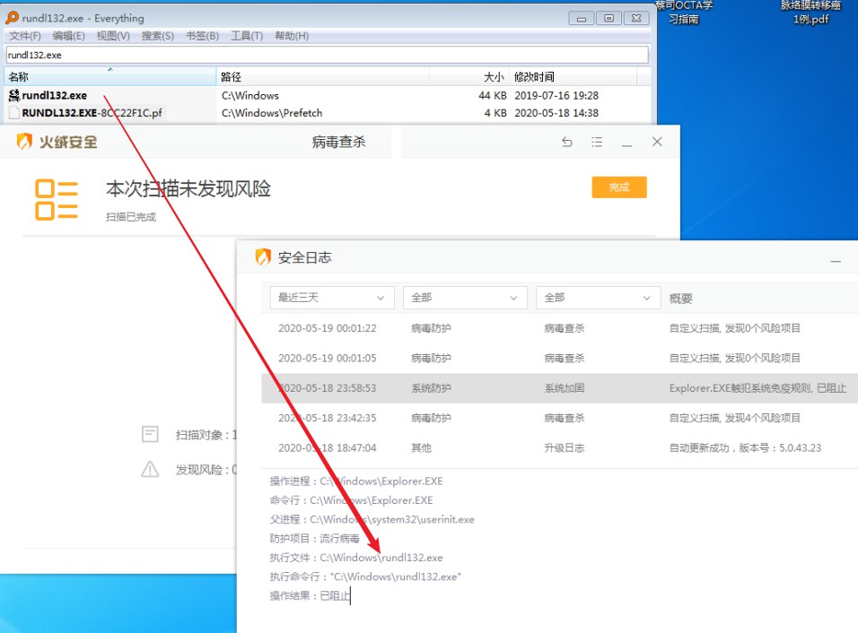Click the 父进程 userinit.exe detail line
The width and height of the screenshot is (858, 633).
tap(372, 519)
